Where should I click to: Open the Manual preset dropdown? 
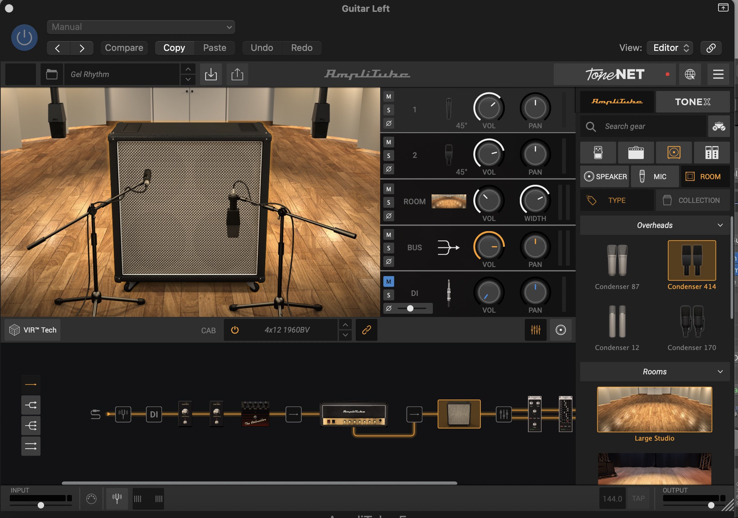[141, 27]
